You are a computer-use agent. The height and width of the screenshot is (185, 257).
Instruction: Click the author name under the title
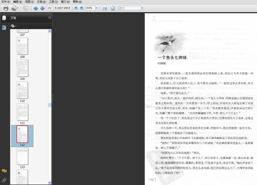[161, 63]
